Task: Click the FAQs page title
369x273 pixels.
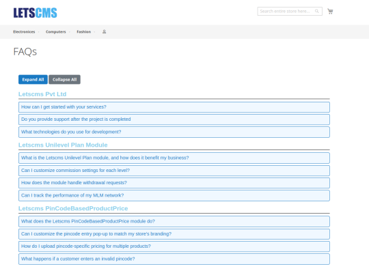Action: pos(25,51)
